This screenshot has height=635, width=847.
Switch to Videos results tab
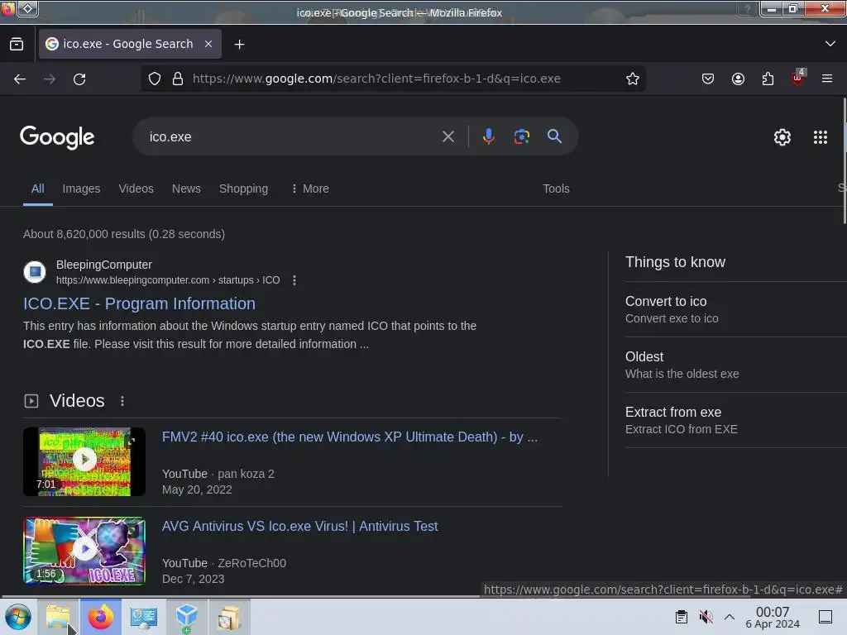point(136,189)
